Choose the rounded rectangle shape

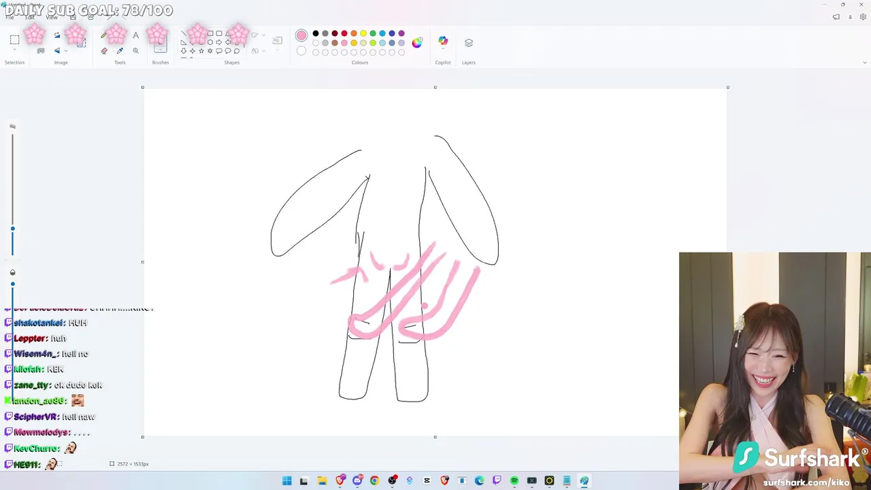point(219,33)
